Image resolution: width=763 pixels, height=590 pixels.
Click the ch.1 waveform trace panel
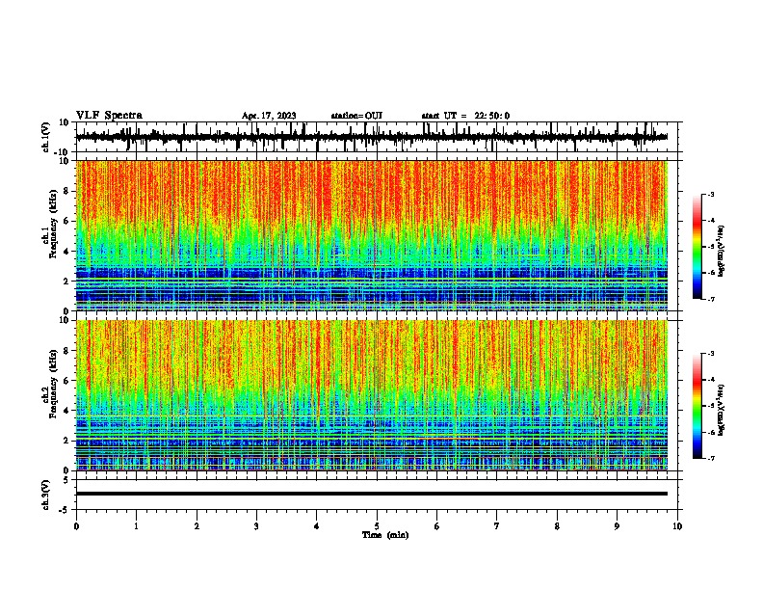pos(379,137)
